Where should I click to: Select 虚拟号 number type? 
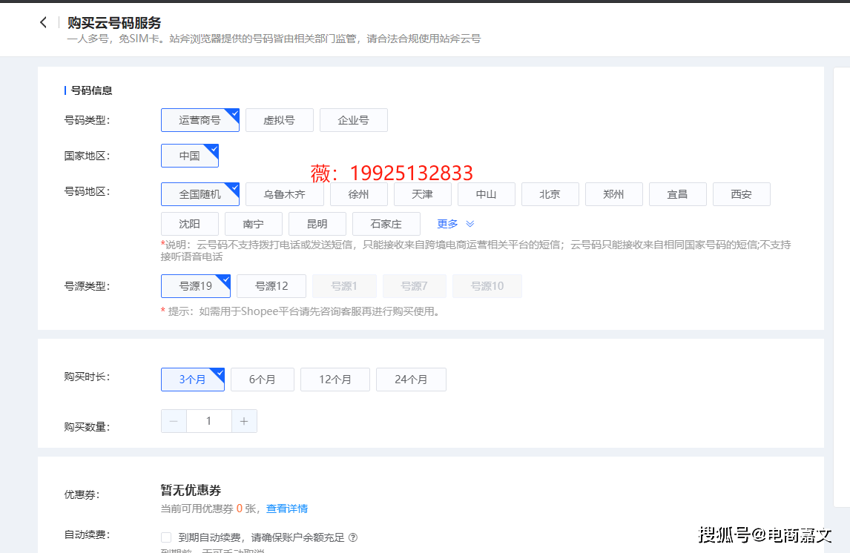click(x=279, y=120)
